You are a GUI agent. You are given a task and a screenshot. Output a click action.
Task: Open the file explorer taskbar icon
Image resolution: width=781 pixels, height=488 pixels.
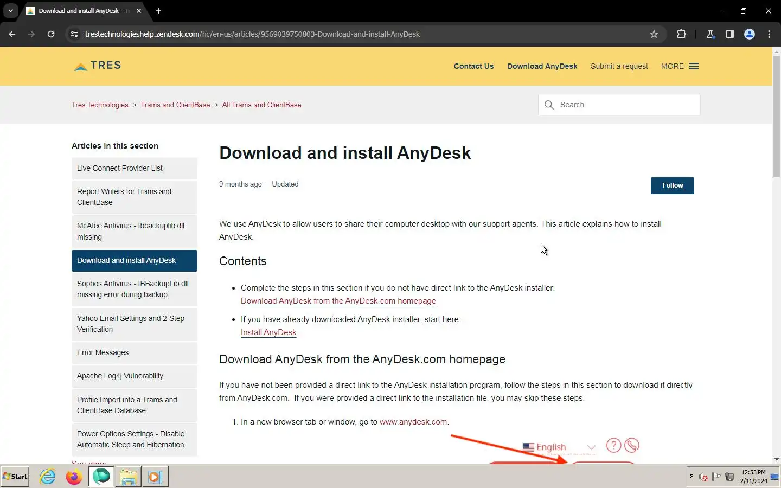129,477
